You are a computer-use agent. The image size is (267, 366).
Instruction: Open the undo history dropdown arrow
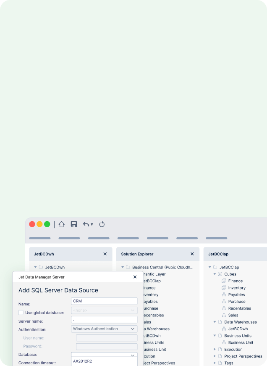pyautogui.click(x=92, y=224)
